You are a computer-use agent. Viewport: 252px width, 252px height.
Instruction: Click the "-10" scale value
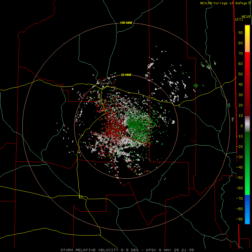click(239, 136)
